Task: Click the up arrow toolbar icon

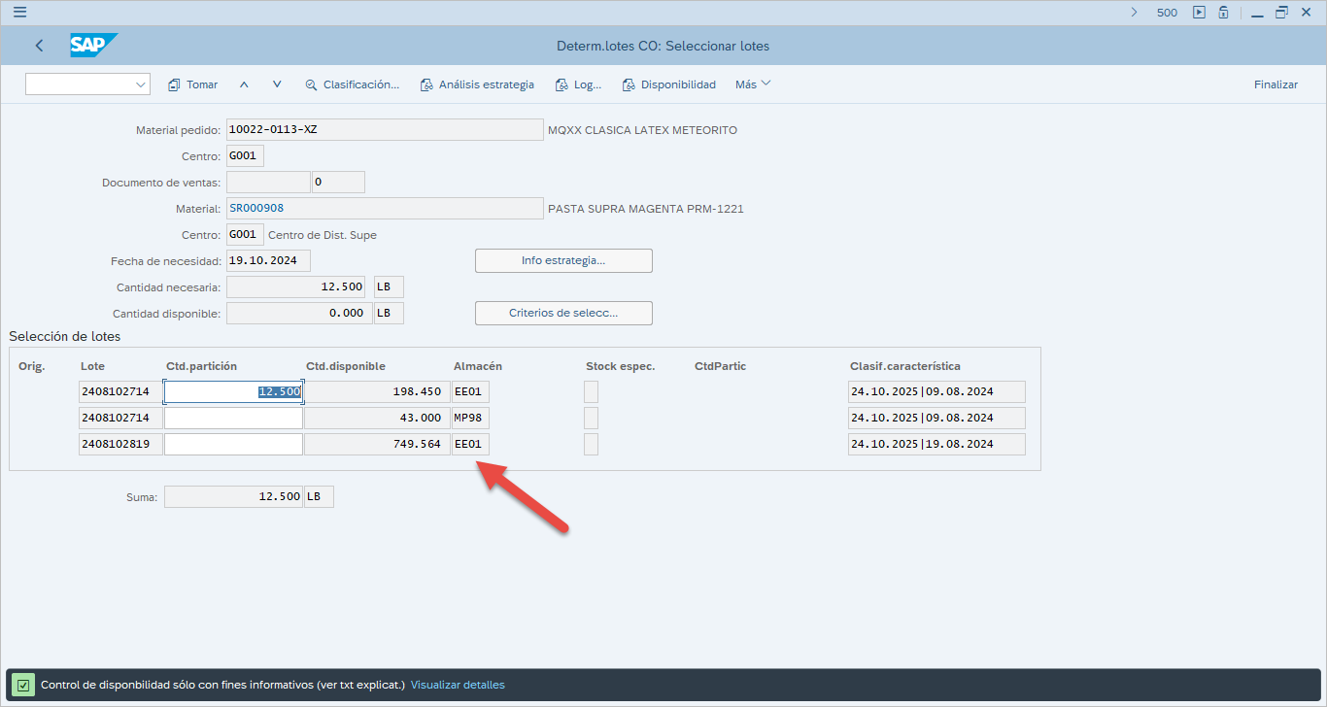Action: [x=244, y=84]
